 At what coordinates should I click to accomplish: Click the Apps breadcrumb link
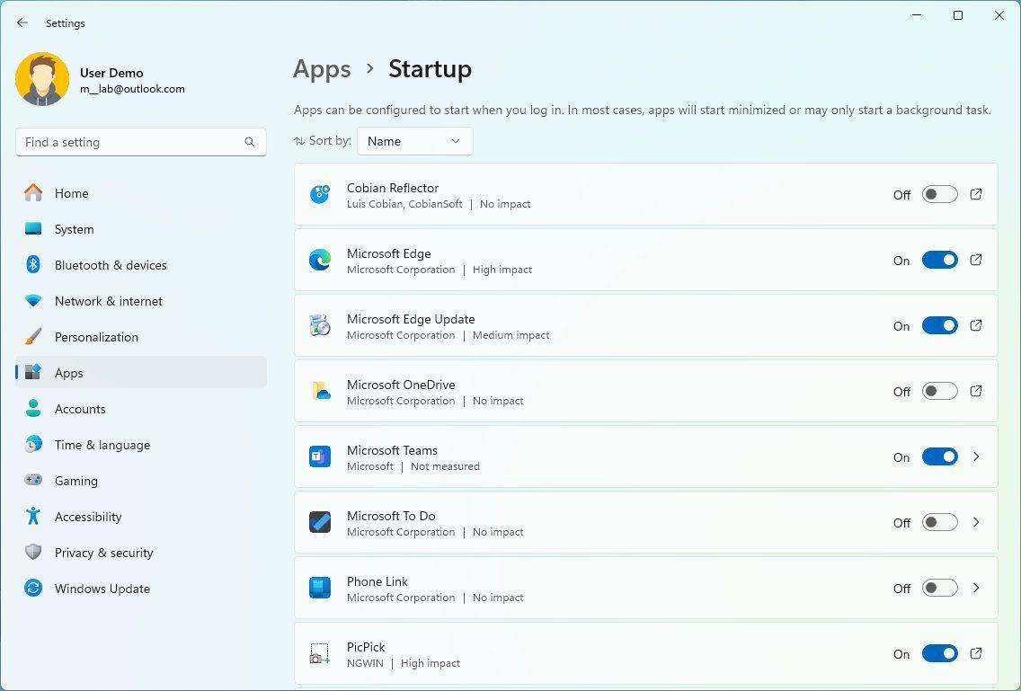point(322,69)
